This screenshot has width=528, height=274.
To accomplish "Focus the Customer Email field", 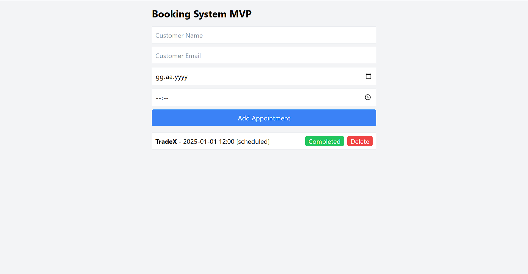I will click(x=264, y=56).
